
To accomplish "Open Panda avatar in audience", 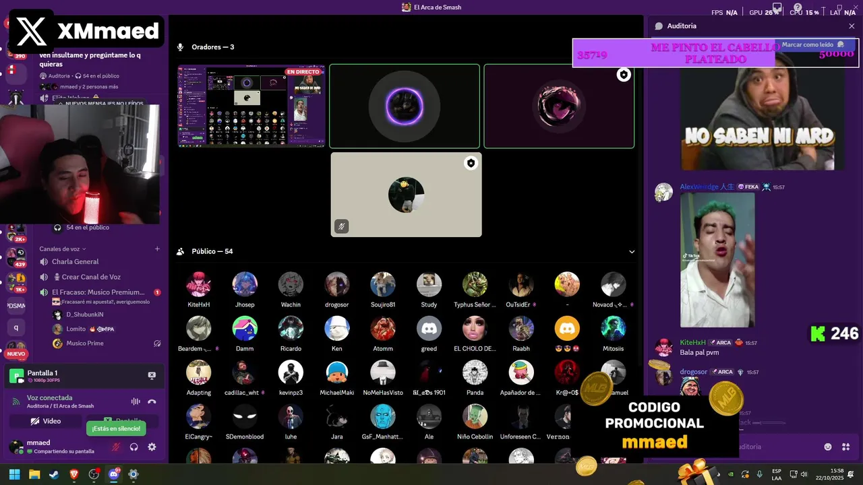I will (x=475, y=372).
